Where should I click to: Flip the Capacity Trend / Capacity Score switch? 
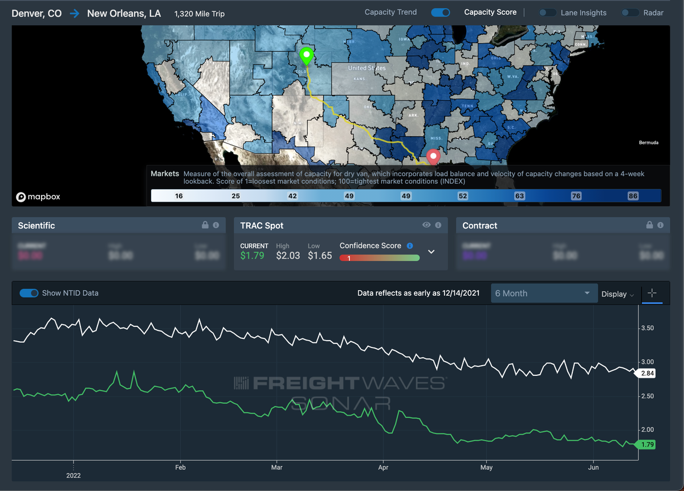tap(441, 13)
